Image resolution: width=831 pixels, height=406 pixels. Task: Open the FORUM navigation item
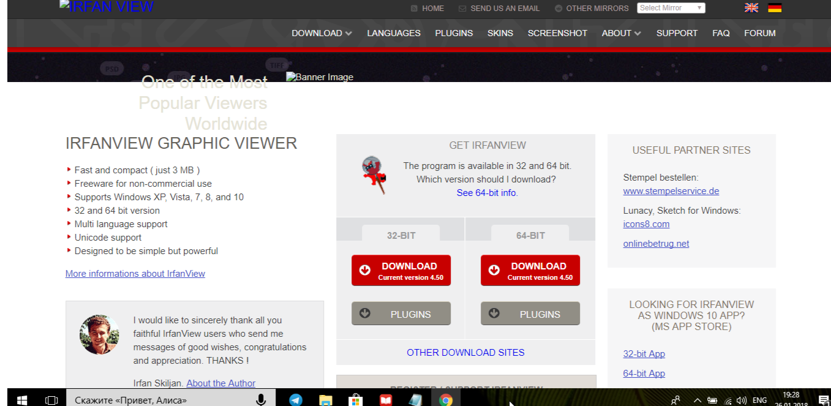[759, 34]
